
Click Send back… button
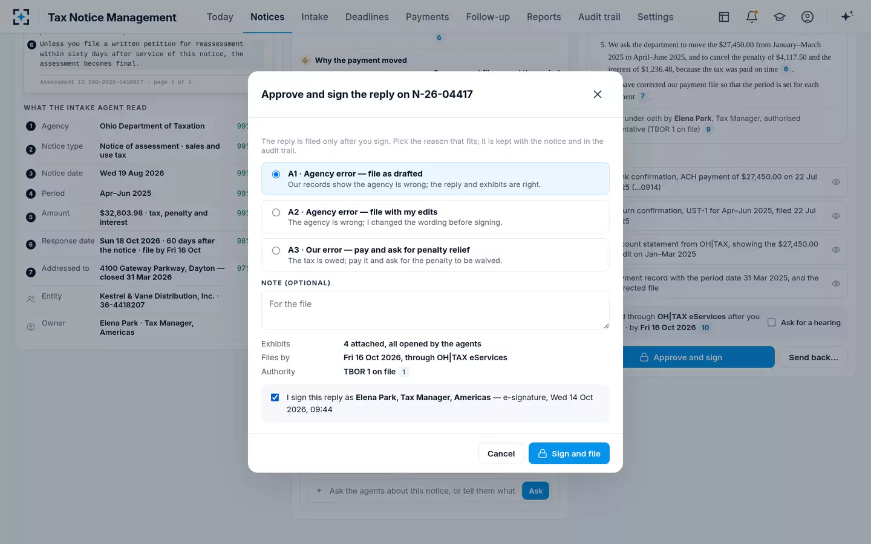(814, 357)
